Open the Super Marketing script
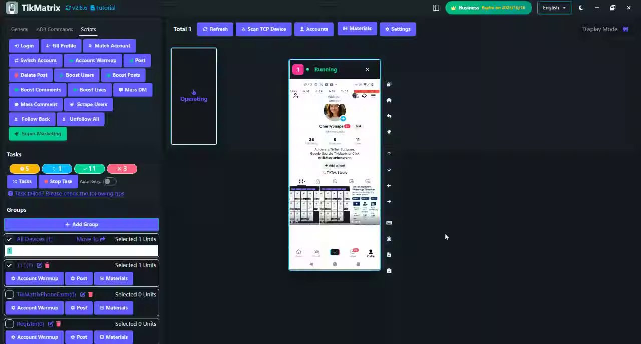This screenshot has width=641, height=344. (38, 134)
